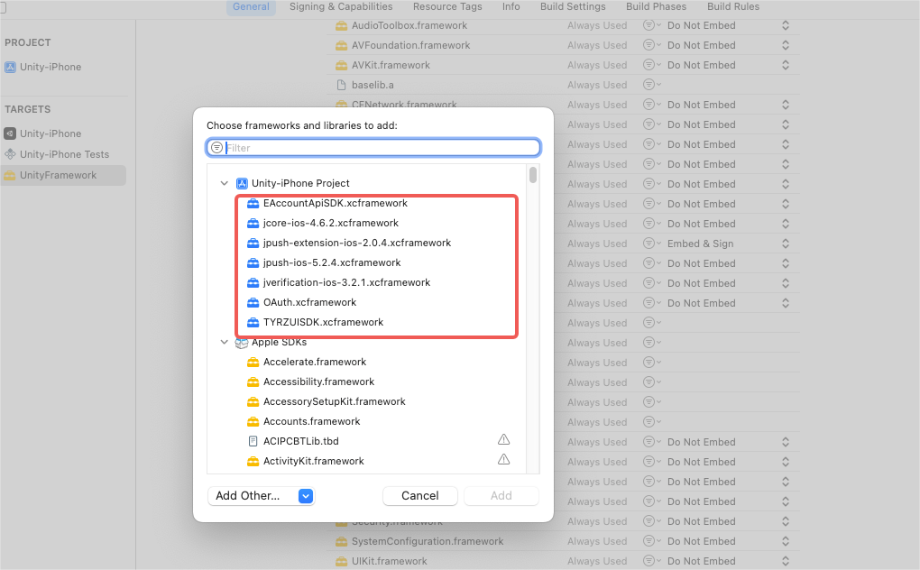Switch to the General tab

click(251, 7)
